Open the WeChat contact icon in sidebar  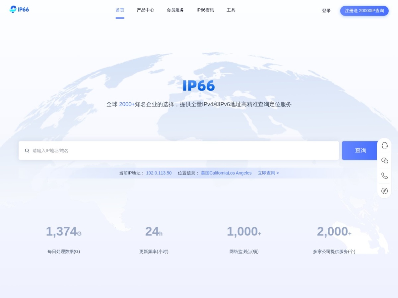pyautogui.click(x=384, y=161)
